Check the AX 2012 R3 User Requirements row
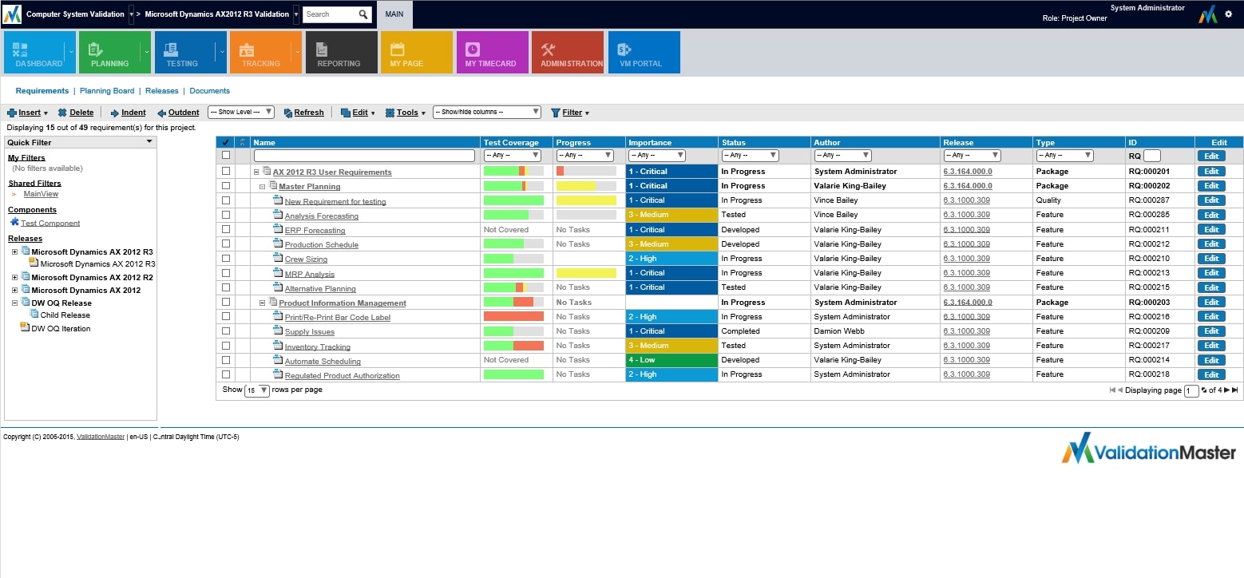 226,171
